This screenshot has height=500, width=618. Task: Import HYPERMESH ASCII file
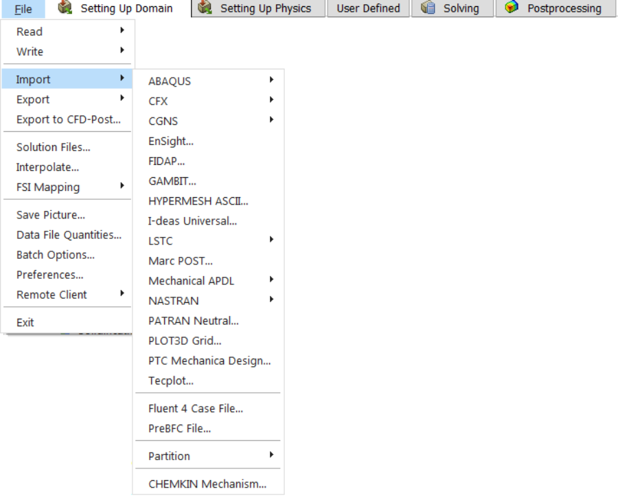tap(208, 201)
